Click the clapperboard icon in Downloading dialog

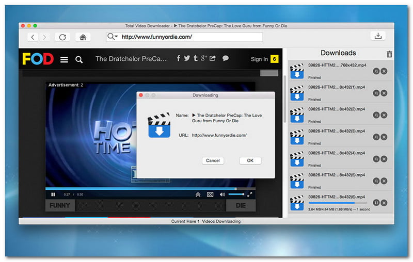pyautogui.click(x=159, y=125)
